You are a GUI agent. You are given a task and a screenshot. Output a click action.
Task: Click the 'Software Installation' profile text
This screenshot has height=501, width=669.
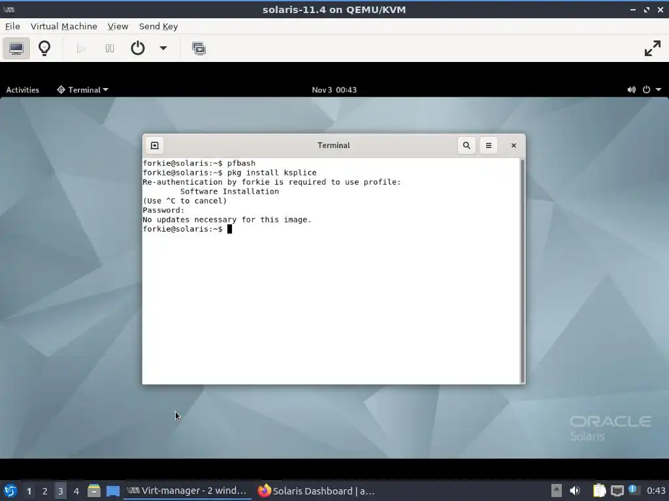[229, 192]
